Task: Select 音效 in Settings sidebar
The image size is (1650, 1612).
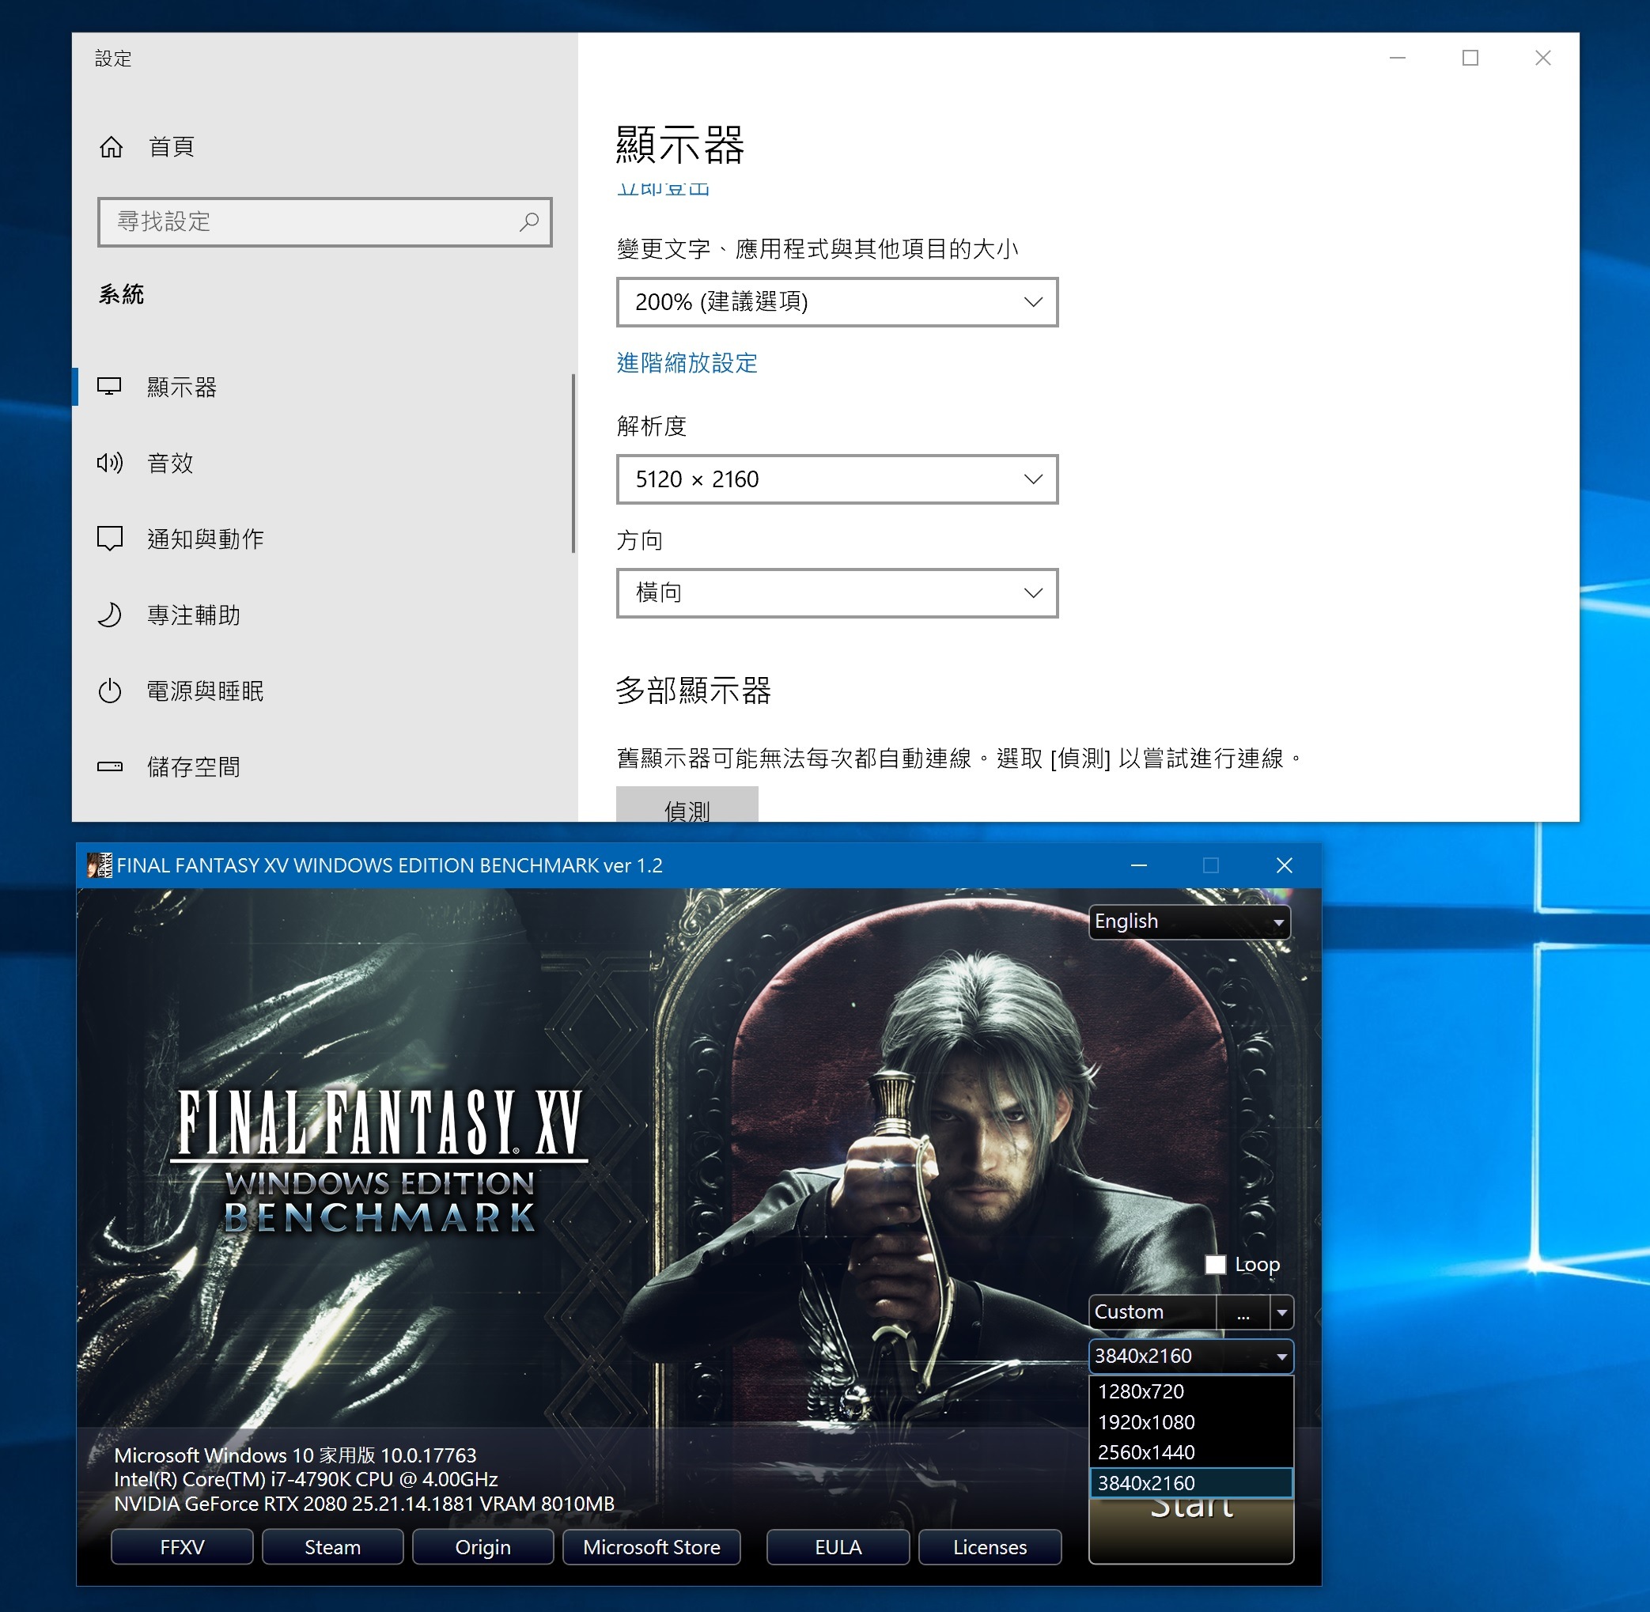Action: (x=324, y=462)
